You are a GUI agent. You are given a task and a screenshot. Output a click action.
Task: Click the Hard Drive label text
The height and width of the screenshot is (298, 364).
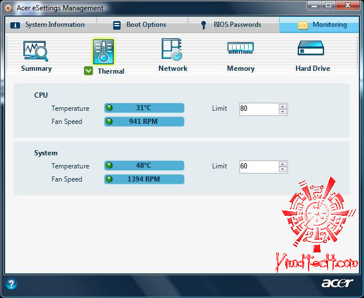click(313, 69)
